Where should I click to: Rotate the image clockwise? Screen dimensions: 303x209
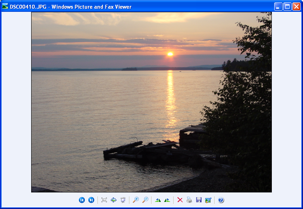[x=158, y=200]
